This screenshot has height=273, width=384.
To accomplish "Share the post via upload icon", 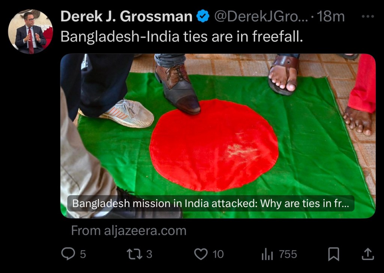I will tap(367, 254).
